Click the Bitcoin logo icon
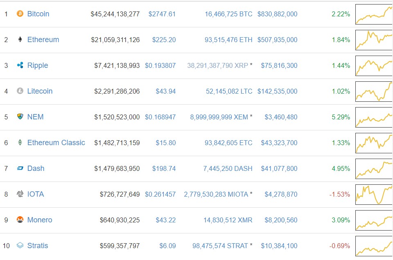The image size is (393, 260). pos(20,14)
